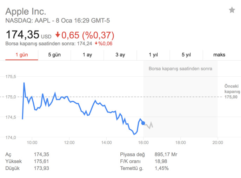Viewport: 241px width, 178px height.
Task: Click the star favorite icon
Action: [x=232, y=10]
